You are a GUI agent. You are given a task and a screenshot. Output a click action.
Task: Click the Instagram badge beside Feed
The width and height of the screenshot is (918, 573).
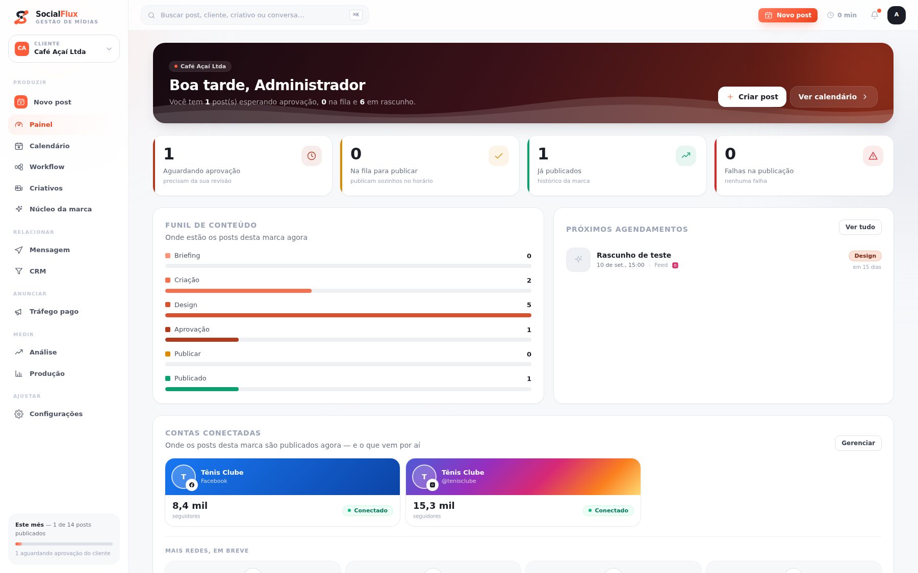[675, 265]
